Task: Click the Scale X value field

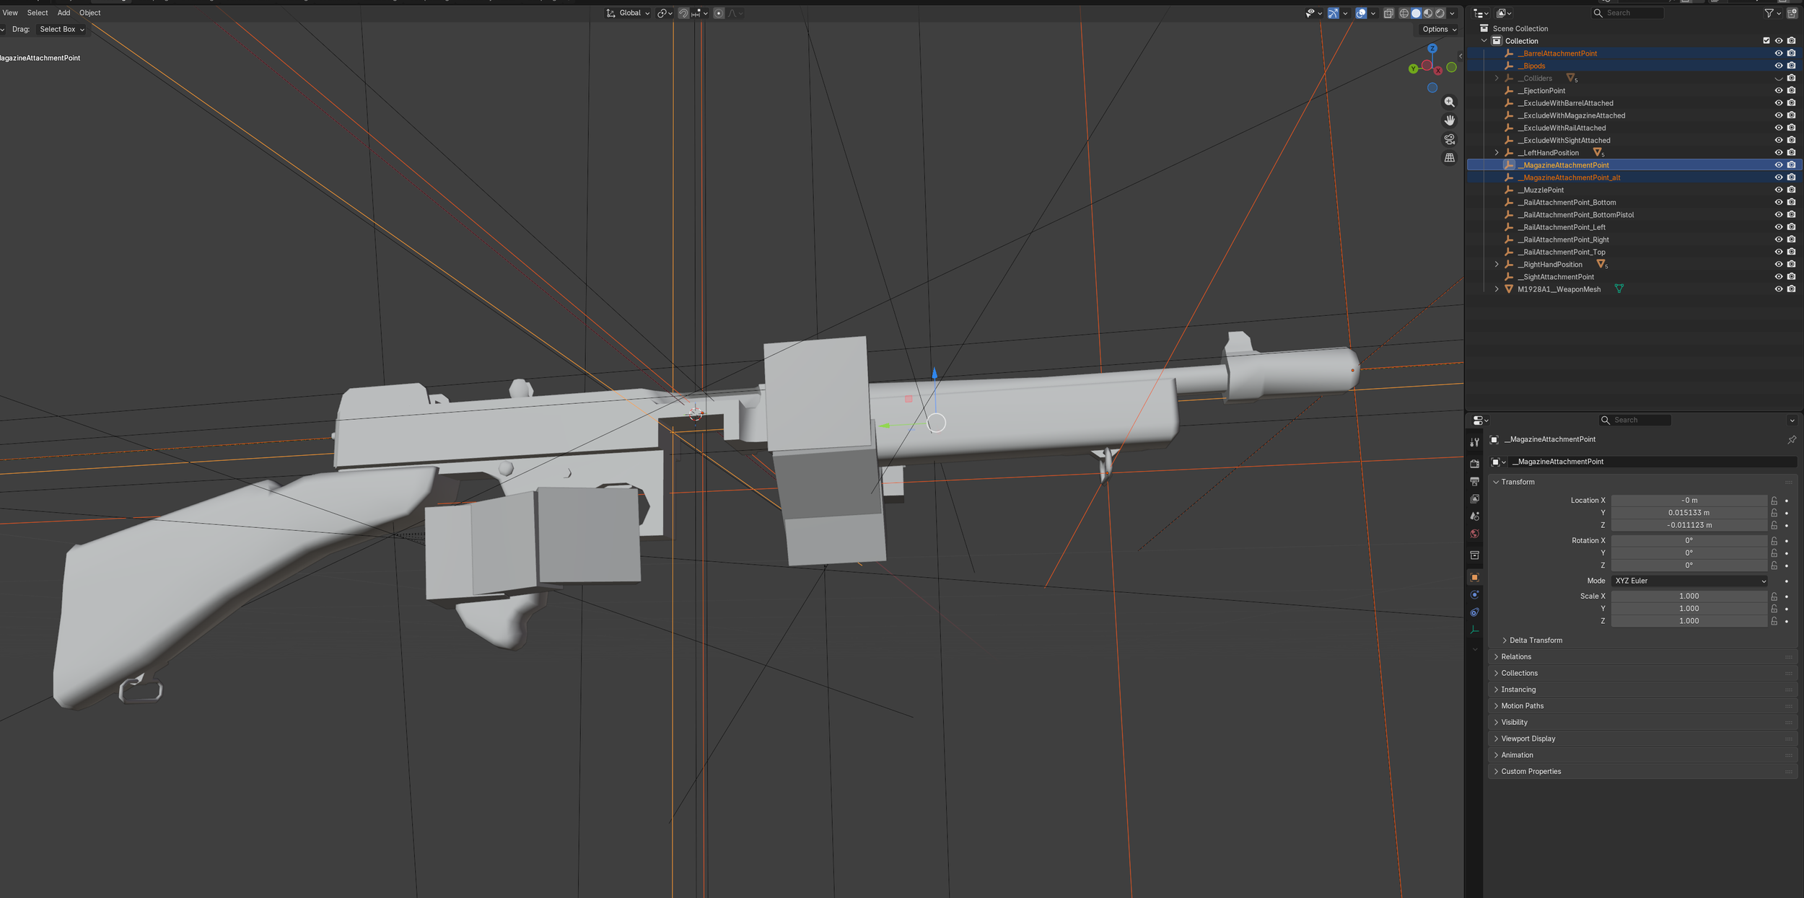Action: point(1689,597)
